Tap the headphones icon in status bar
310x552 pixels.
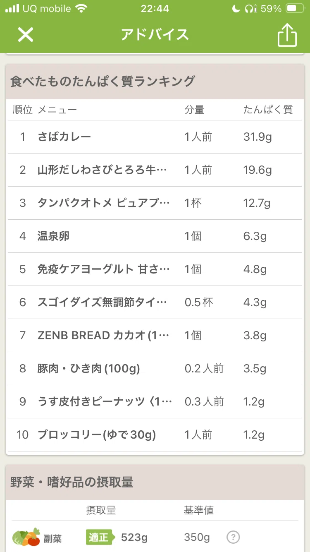[x=251, y=8]
